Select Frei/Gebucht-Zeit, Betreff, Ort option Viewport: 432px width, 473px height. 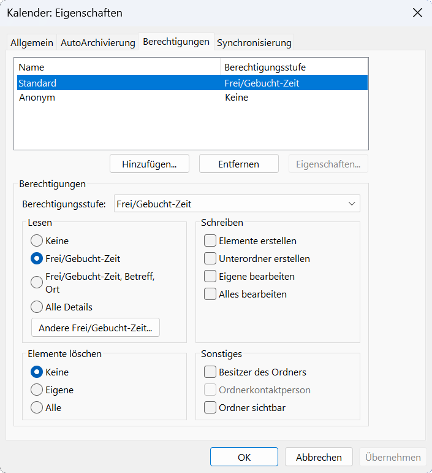point(37,282)
